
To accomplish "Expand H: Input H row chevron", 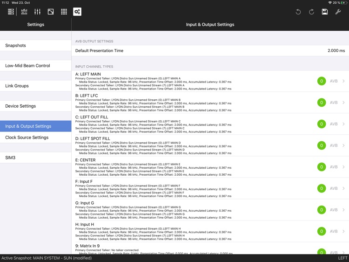I will [343, 231].
